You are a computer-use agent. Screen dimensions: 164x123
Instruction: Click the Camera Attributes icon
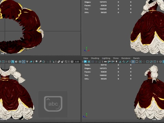coord(113,62)
